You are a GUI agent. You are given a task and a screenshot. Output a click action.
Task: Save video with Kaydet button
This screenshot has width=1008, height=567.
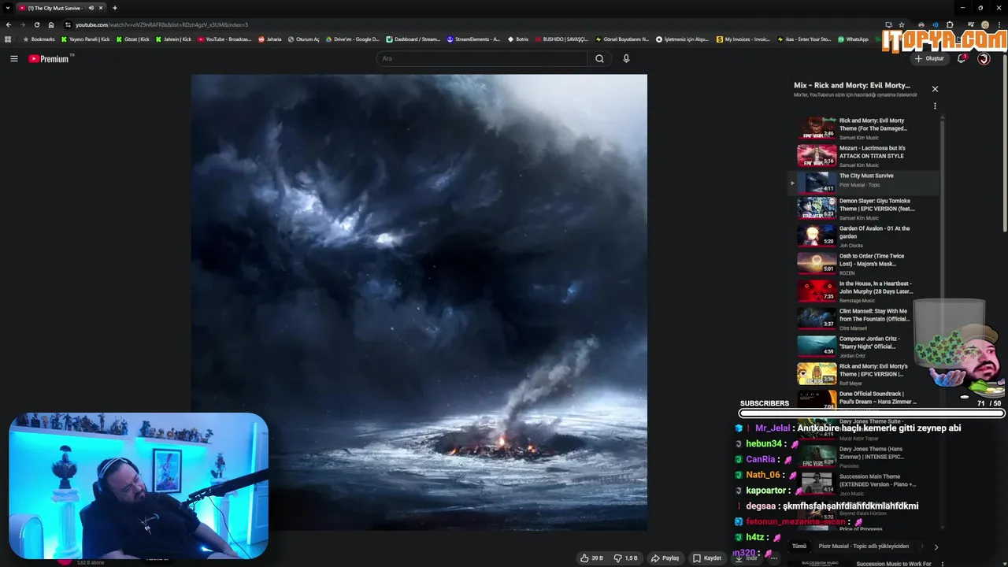706,558
